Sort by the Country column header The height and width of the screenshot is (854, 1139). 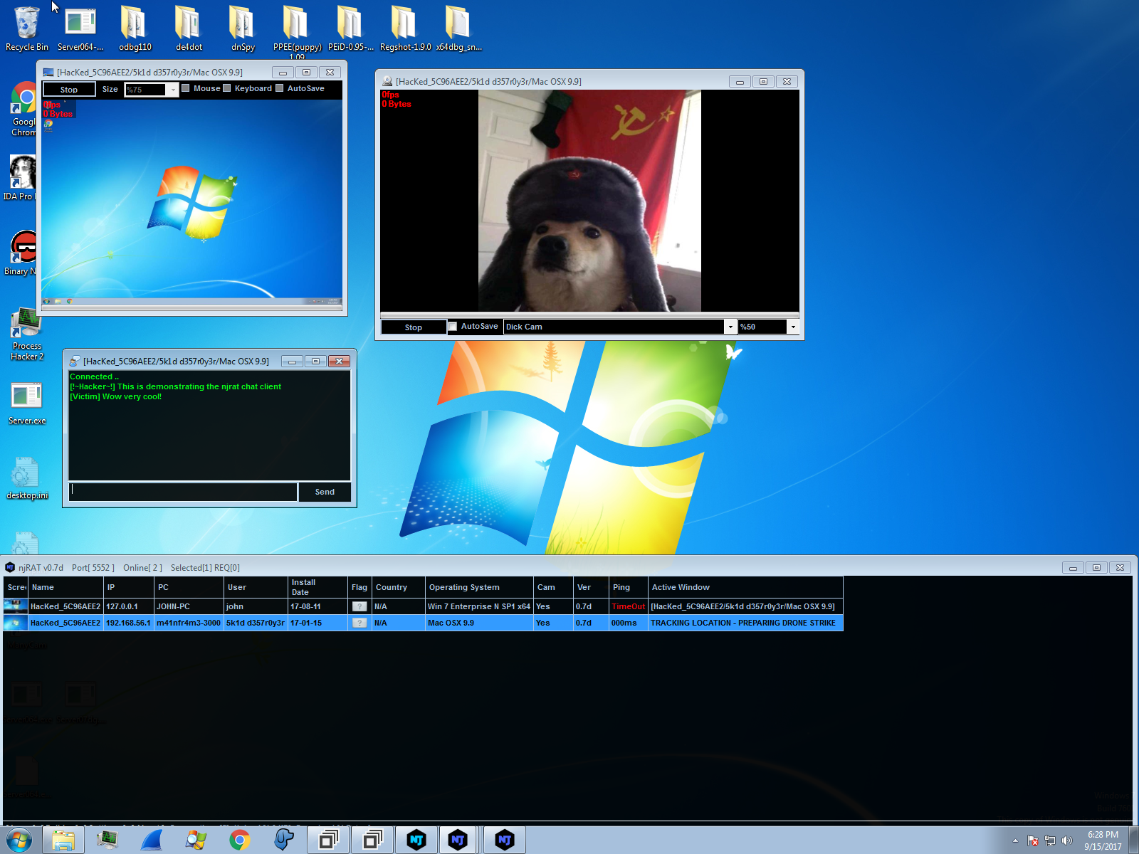click(x=399, y=587)
